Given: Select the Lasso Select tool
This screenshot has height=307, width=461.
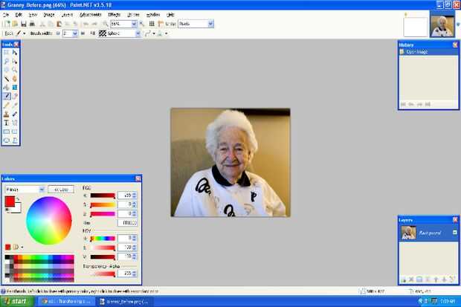Looking at the screenshot, I should [7, 61].
